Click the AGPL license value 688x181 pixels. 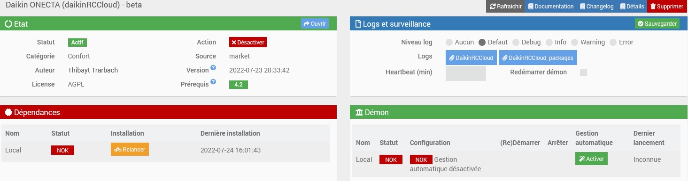click(76, 84)
